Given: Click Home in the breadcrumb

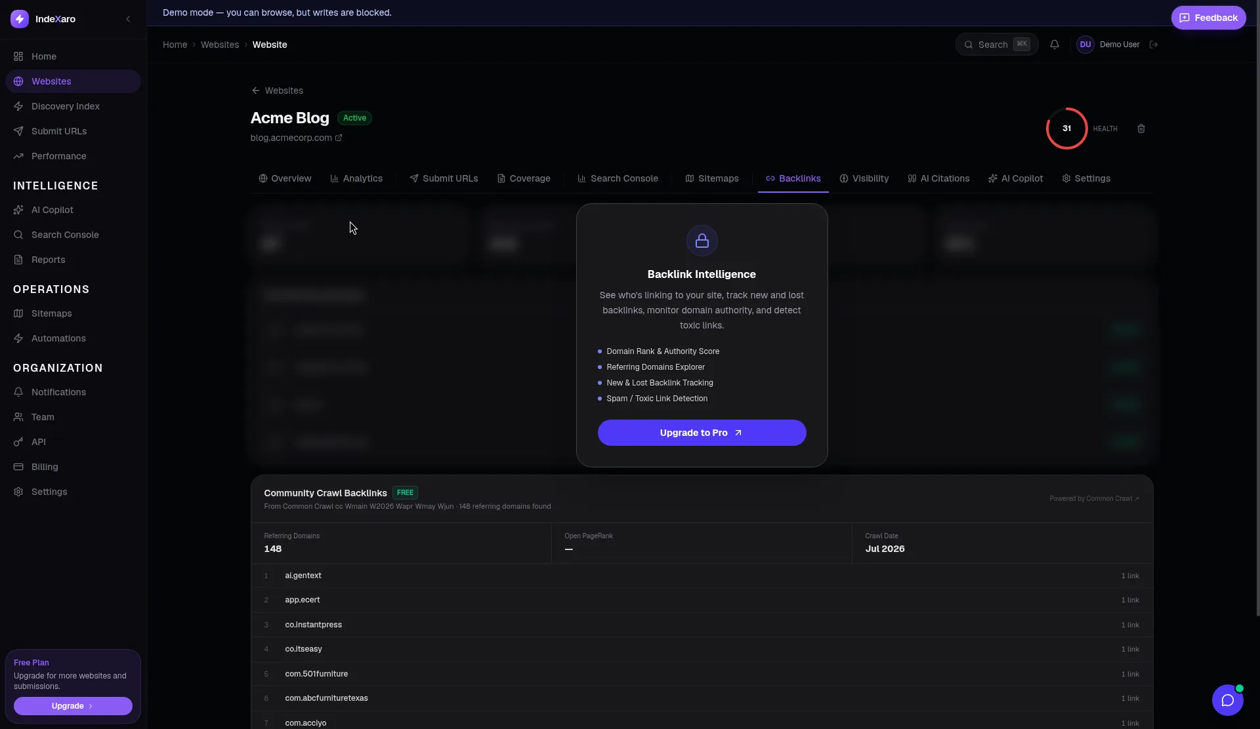Looking at the screenshot, I should click(x=175, y=45).
